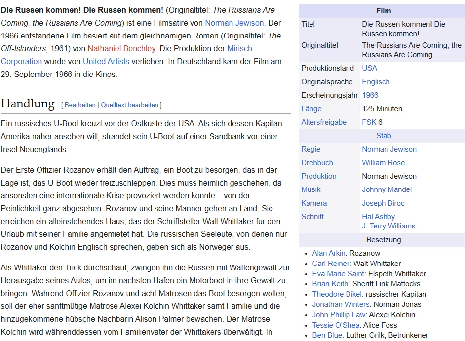Image resolution: width=465 pixels, height=341 pixels.
Task: Open the Johnny Mandel link
Action: (x=387, y=189)
